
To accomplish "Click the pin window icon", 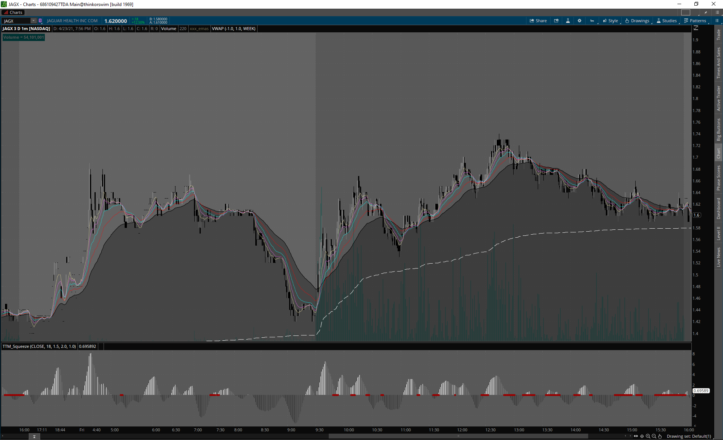I will point(706,12).
